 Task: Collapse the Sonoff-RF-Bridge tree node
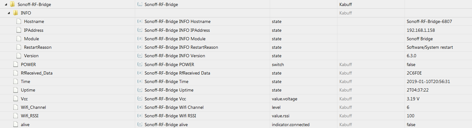click(6, 5)
